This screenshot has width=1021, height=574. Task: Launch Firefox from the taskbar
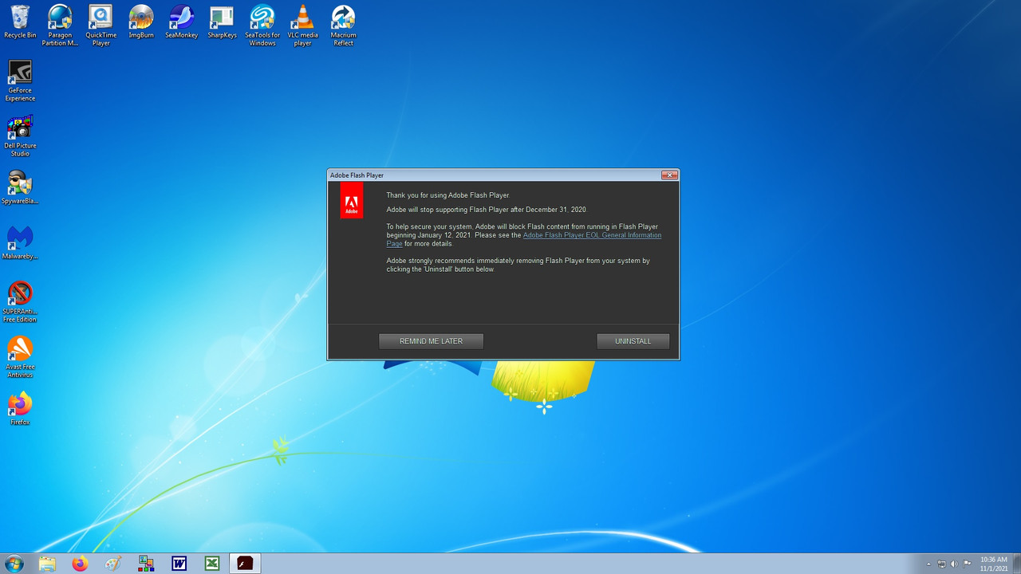point(80,564)
